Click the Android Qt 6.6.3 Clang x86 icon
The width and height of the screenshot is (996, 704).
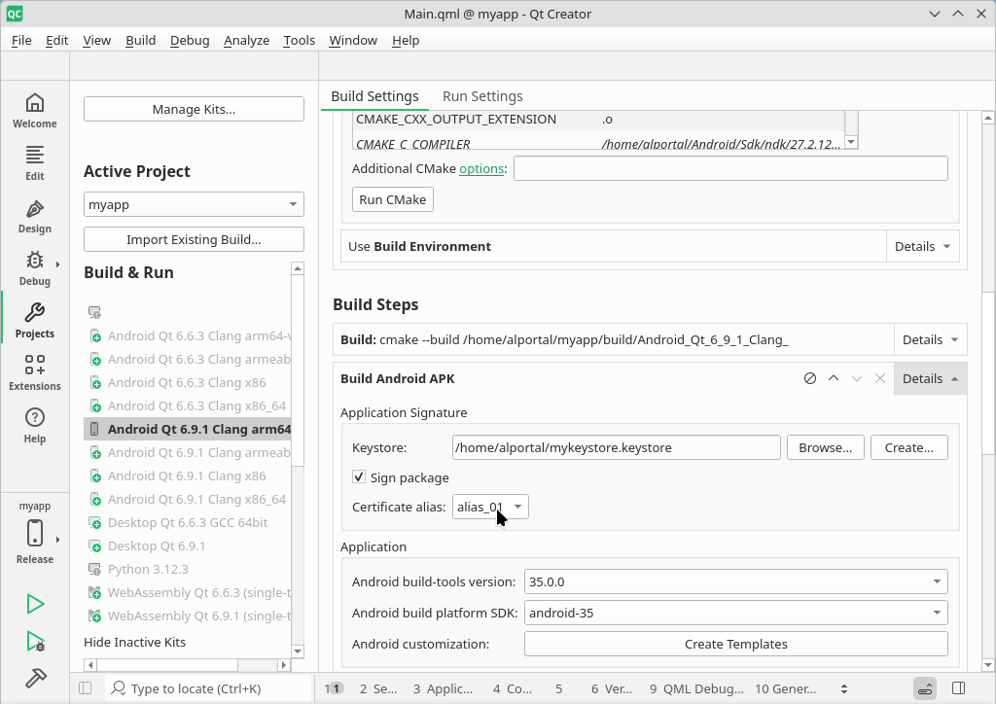click(x=94, y=383)
